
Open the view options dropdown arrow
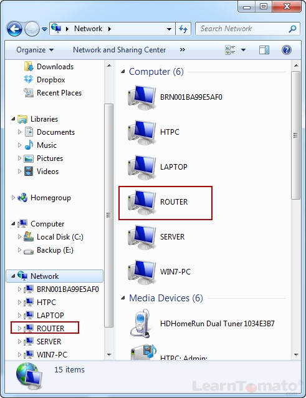click(x=243, y=50)
